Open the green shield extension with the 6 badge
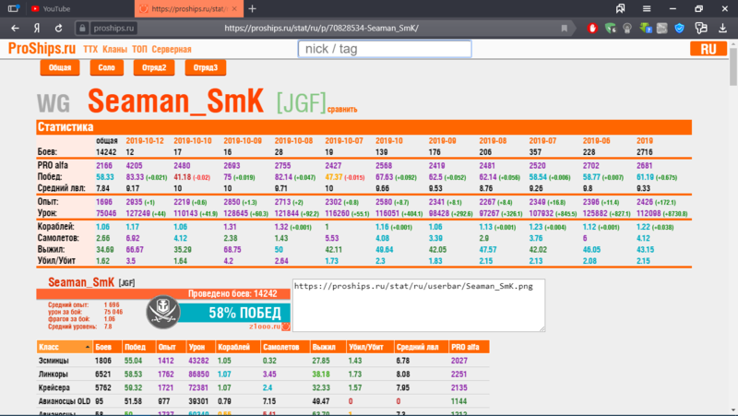The height and width of the screenshot is (416, 738). coord(611,29)
